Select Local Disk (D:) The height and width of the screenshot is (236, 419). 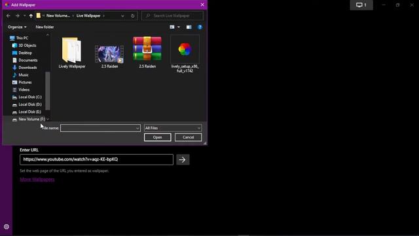coord(30,104)
